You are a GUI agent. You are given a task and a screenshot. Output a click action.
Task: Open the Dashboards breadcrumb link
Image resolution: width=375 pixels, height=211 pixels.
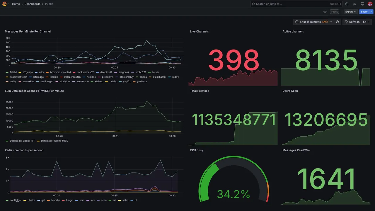tap(33, 4)
